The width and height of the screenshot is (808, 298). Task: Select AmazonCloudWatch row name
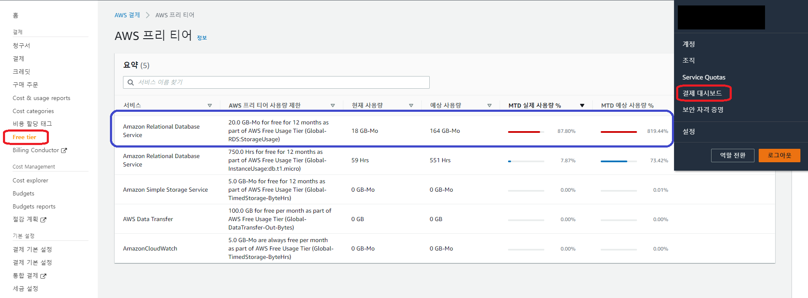(150, 248)
